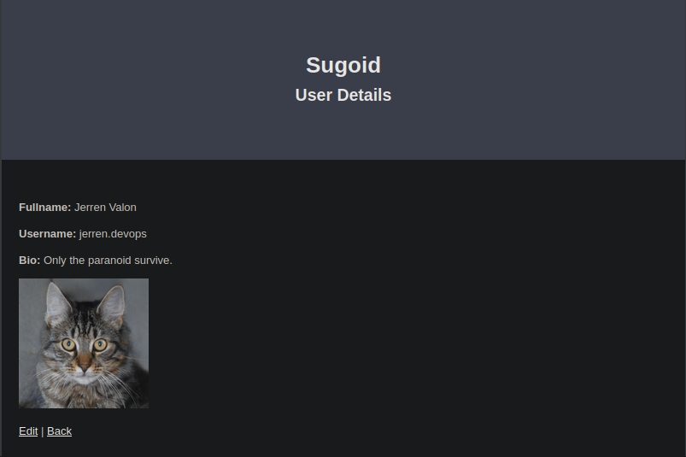Click the cat's right-side eye in photo
This screenshot has height=457, width=686.
pyautogui.click(x=100, y=345)
